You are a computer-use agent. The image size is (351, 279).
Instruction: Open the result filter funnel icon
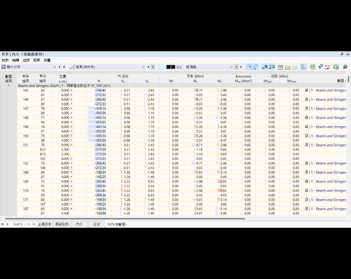click(x=320, y=67)
